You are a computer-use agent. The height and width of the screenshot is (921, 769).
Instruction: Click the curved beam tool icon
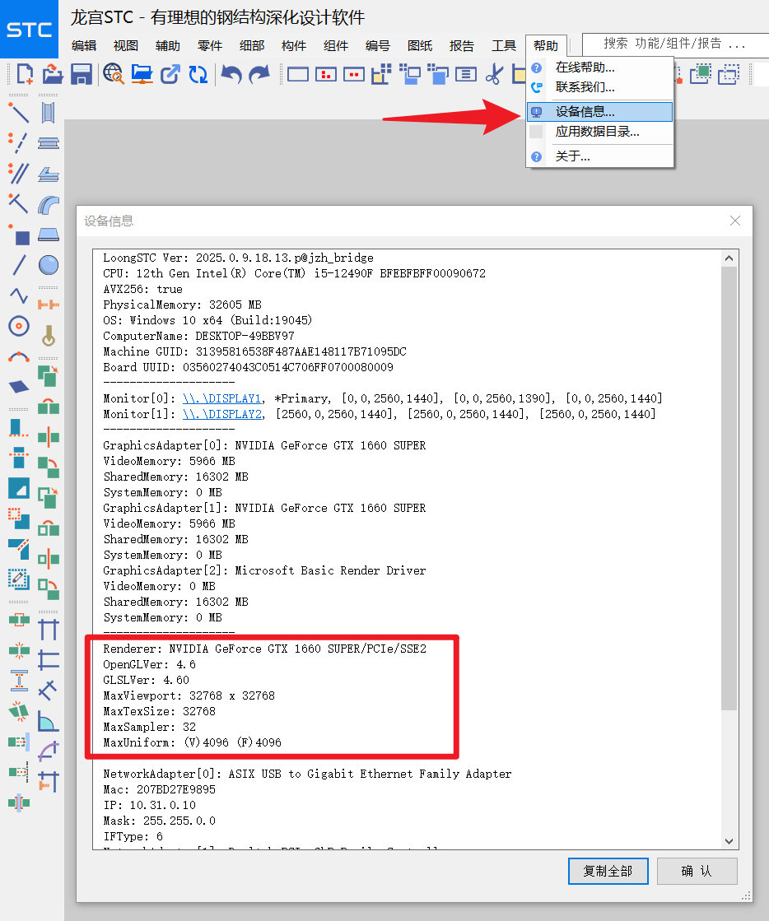point(49,202)
